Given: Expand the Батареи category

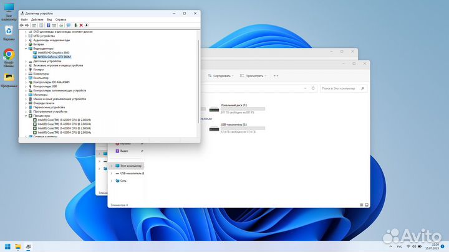Looking at the screenshot, I should coord(26,45).
